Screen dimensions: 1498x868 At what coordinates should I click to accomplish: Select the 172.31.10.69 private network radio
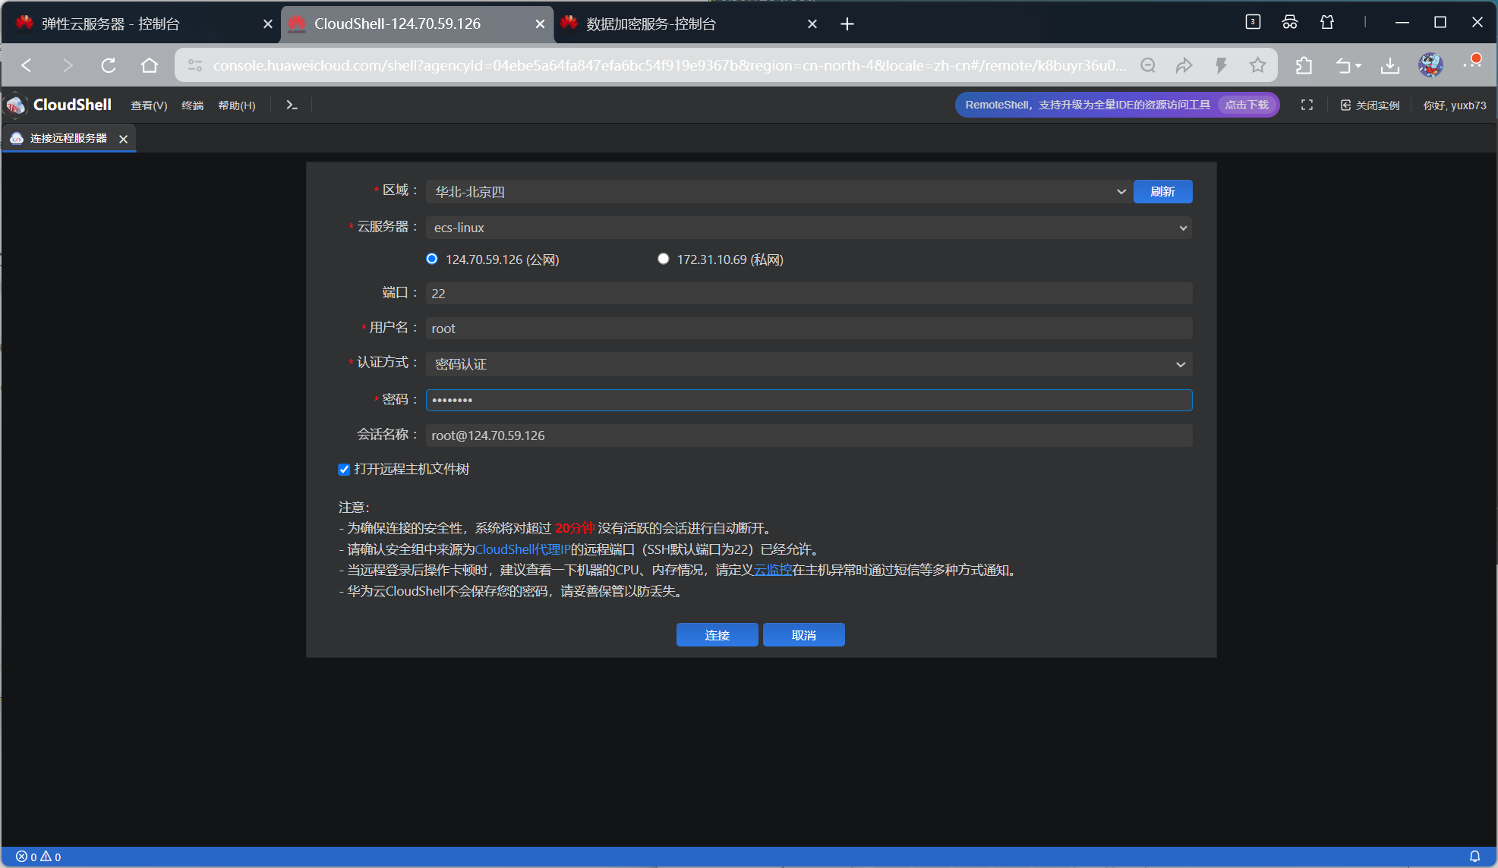(664, 259)
